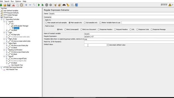Reset search with brush icon

68,5
